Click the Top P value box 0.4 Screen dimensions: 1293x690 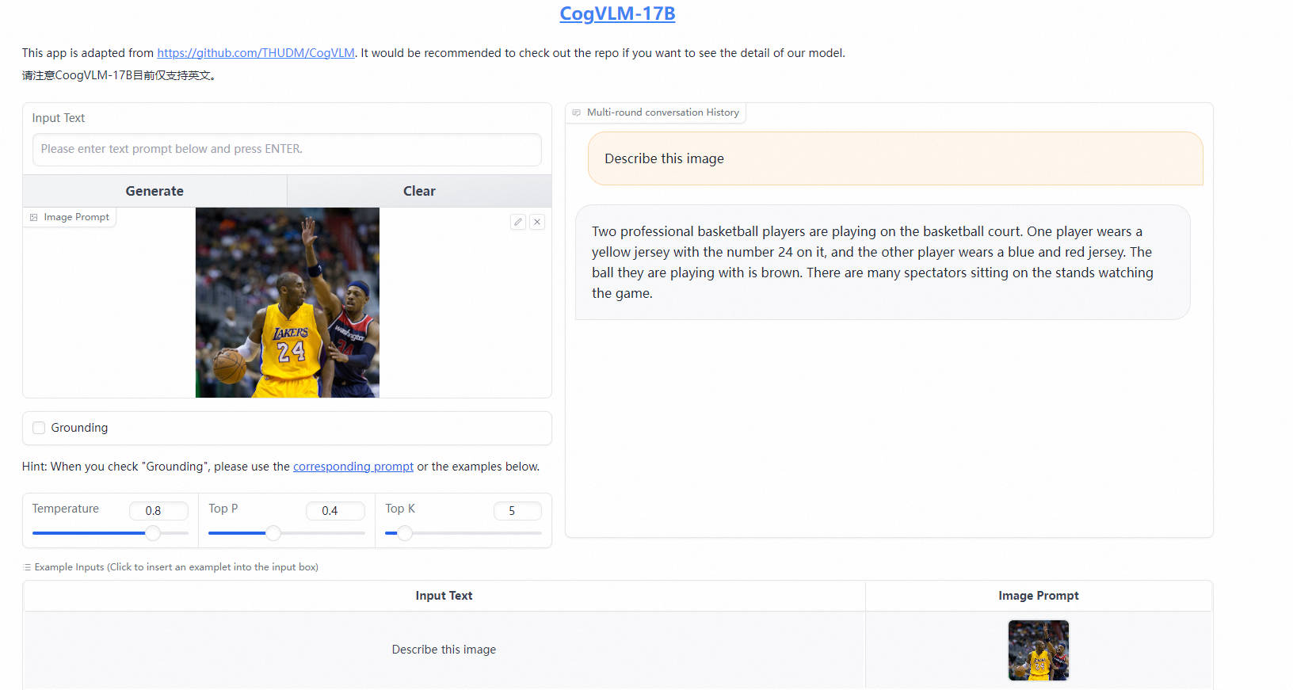335,511
